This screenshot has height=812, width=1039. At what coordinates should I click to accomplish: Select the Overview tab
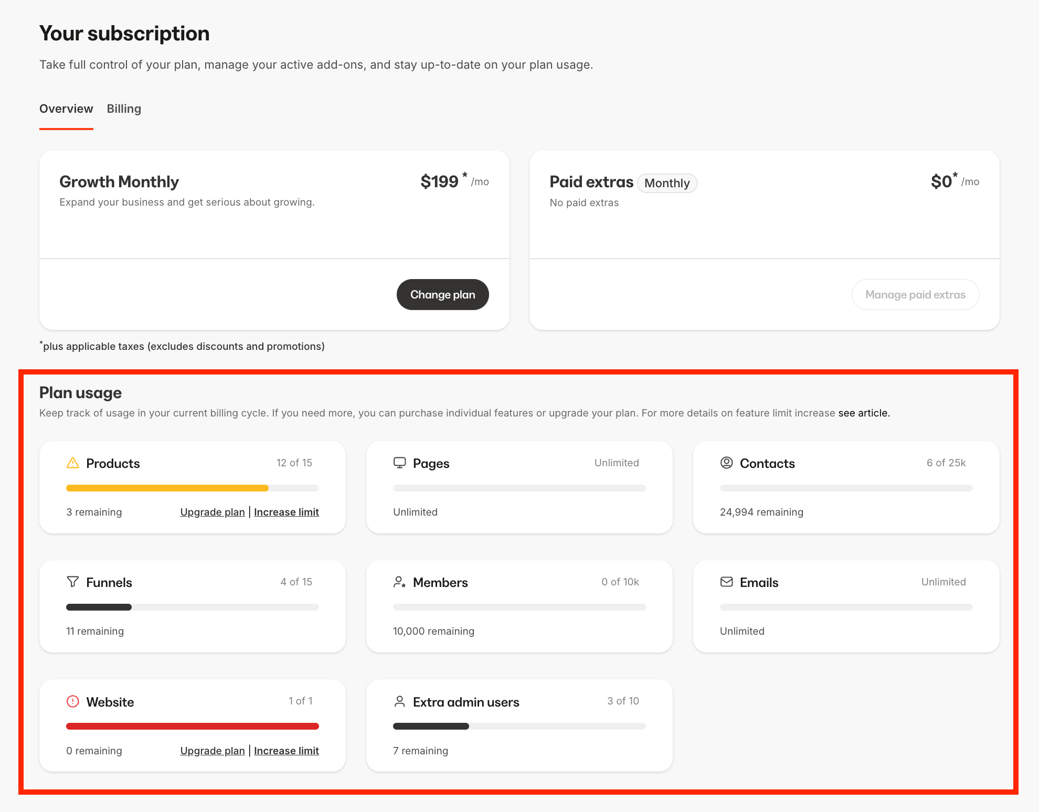66,109
